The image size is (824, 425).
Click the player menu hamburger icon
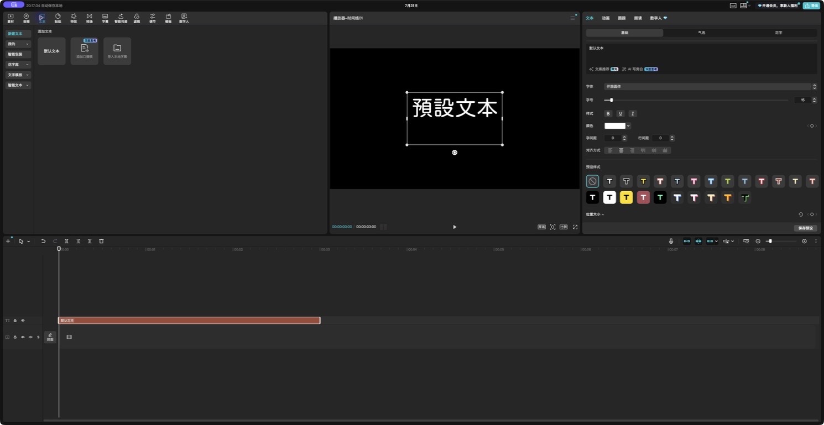tap(572, 18)
